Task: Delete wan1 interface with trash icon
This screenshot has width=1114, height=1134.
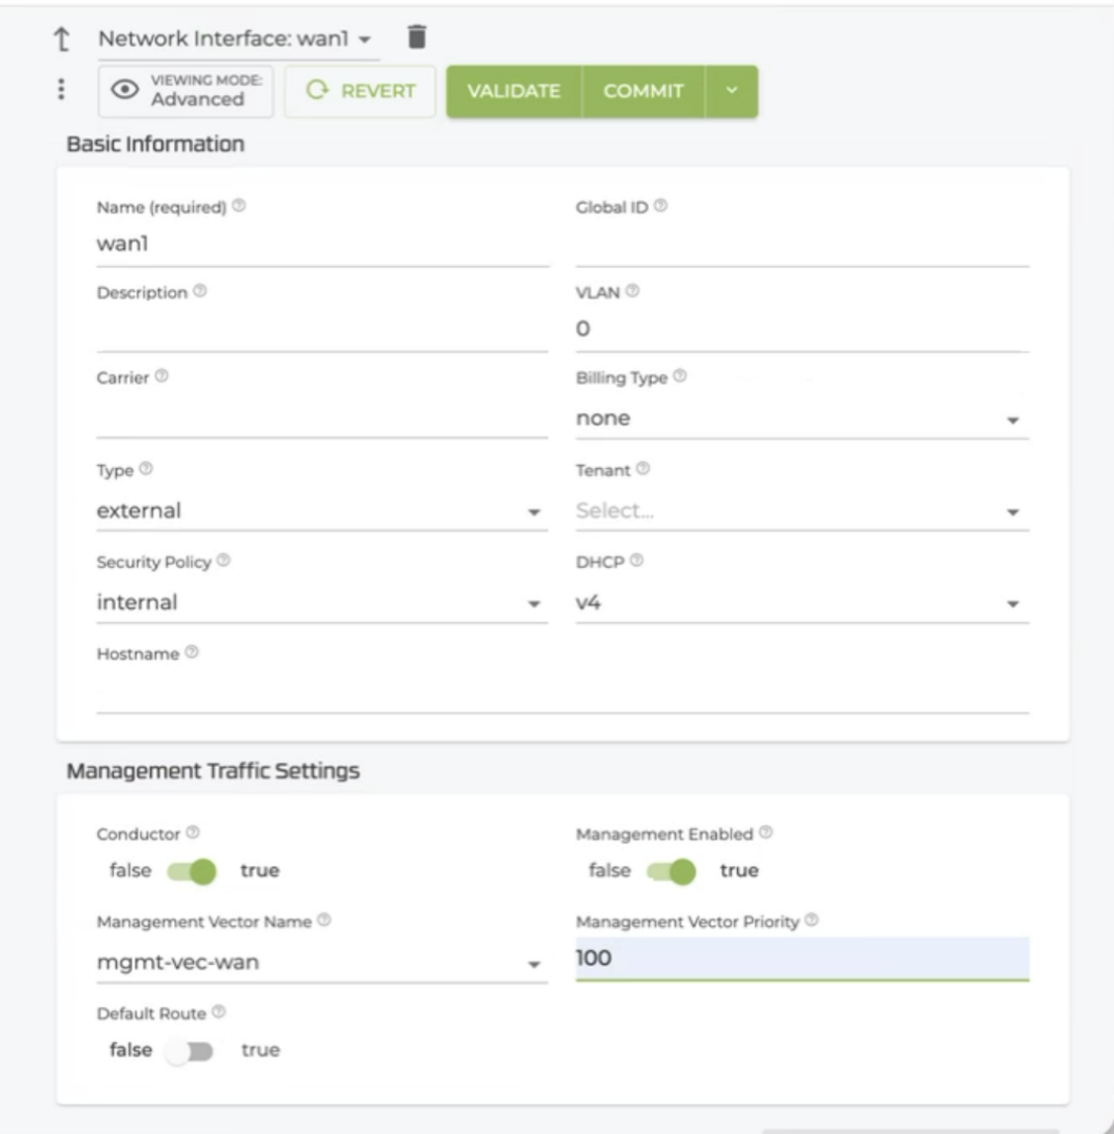Action: tap(417, 37)
